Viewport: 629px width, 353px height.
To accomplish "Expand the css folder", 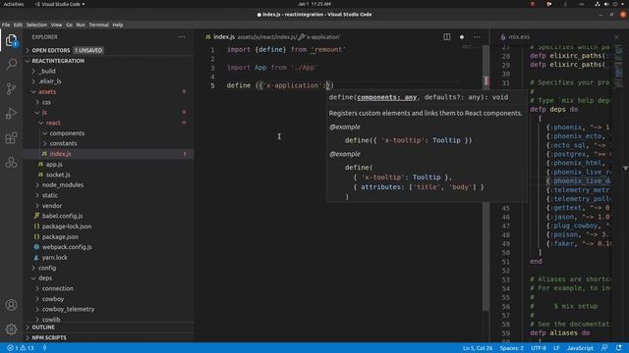I will tap(46, 102).
